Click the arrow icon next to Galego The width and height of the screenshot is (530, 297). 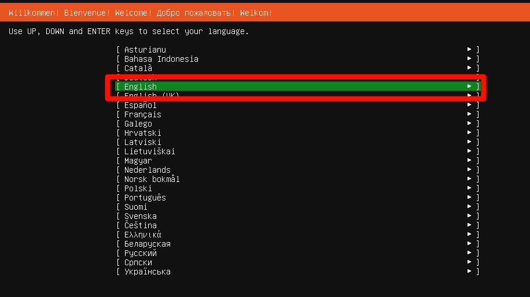click(469, 124)
